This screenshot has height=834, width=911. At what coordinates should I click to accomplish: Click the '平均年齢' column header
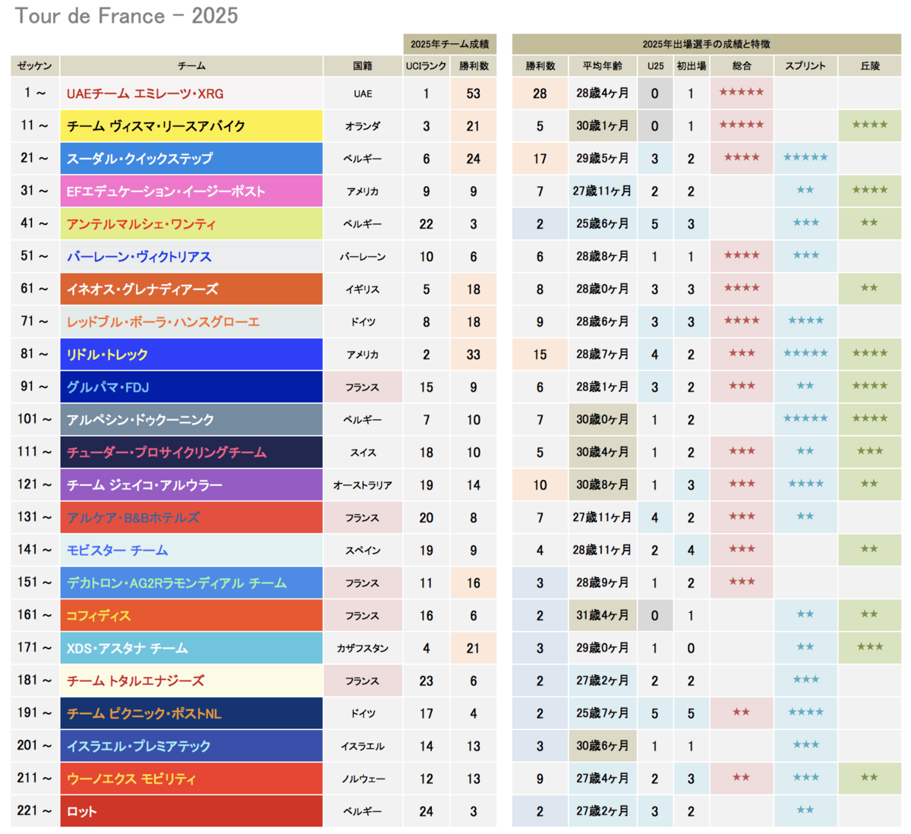tap(602, 66)
